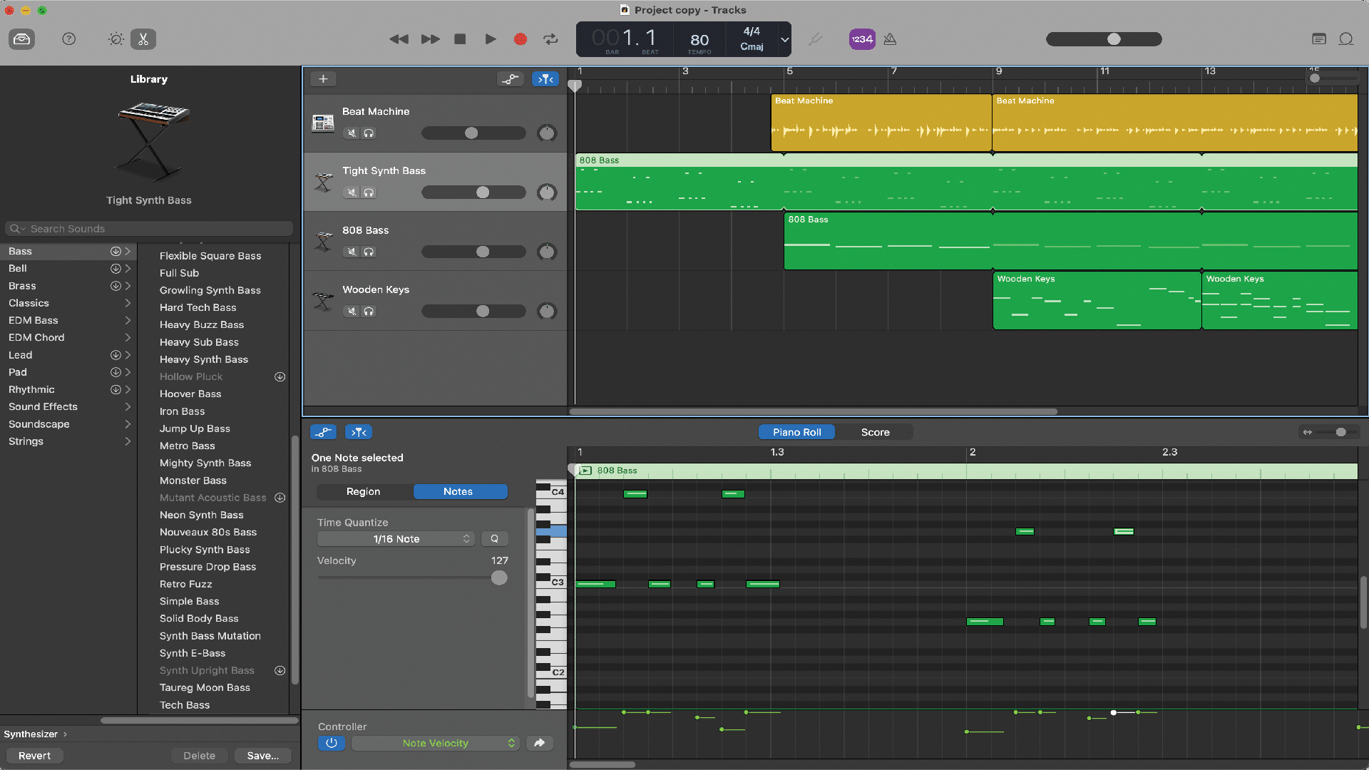Solo the 808 Bass track
The width and height of the screenshot is (1369, 770).
coord(369,252)
